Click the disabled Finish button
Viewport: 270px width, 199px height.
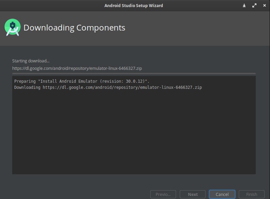point(252,194)
